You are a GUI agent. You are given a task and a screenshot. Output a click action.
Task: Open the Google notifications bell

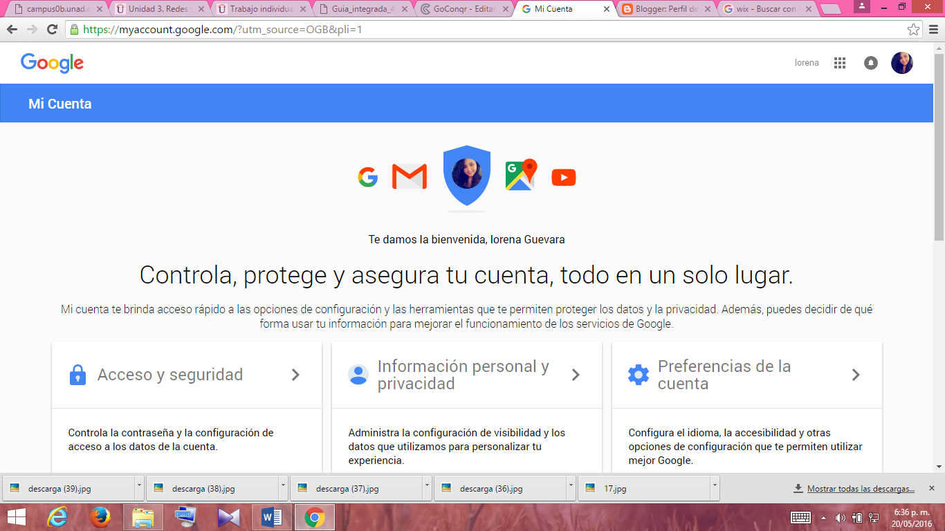871,63
